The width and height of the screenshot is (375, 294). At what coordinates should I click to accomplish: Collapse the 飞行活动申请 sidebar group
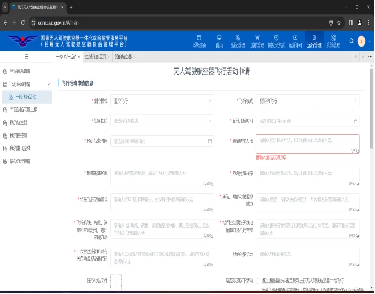point(26,84)
